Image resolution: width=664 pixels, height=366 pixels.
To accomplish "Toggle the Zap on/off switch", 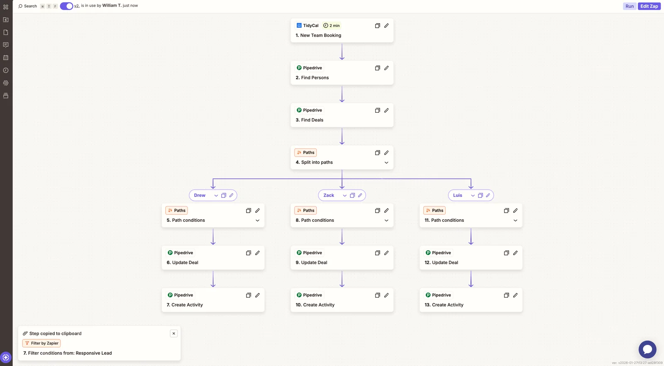I will pyautogui.click(x=66, y=6).
